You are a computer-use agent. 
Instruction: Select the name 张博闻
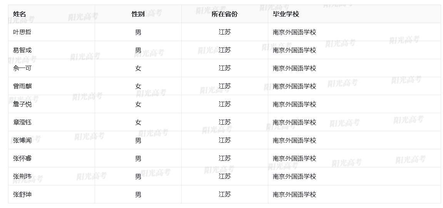click(22, 140)
